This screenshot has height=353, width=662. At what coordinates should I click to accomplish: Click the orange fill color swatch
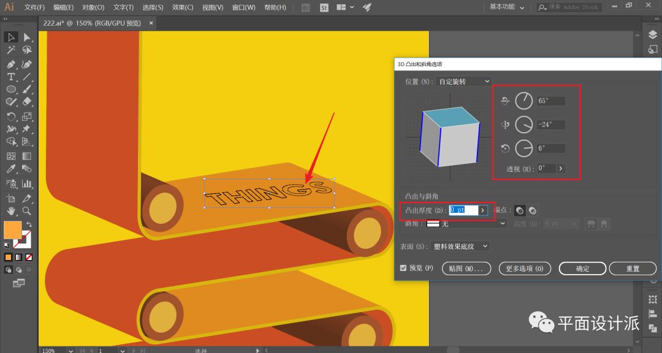point(12,230)
